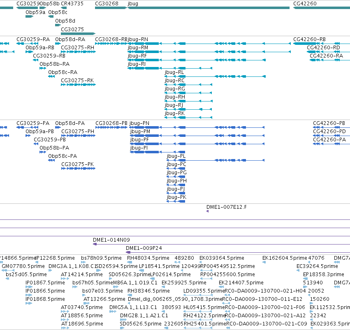
Task: Select transcript jbug-RN
Action: 138,39
